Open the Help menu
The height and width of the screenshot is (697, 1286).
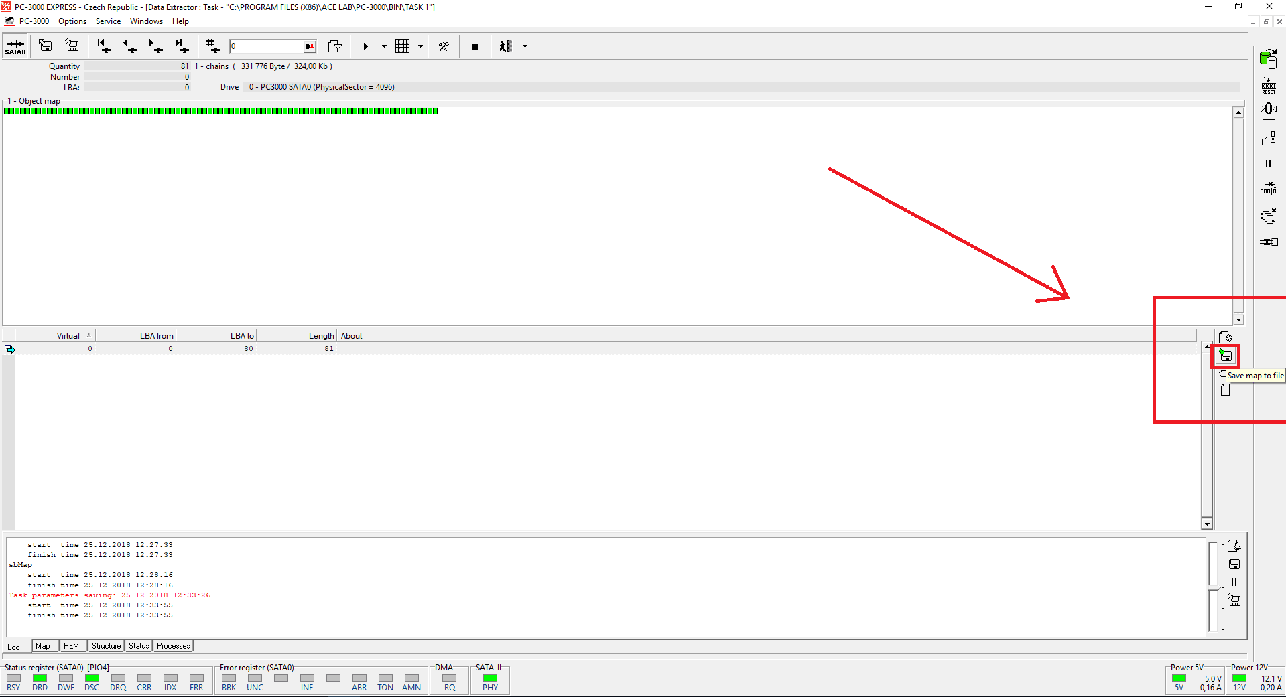click(180, 21)
